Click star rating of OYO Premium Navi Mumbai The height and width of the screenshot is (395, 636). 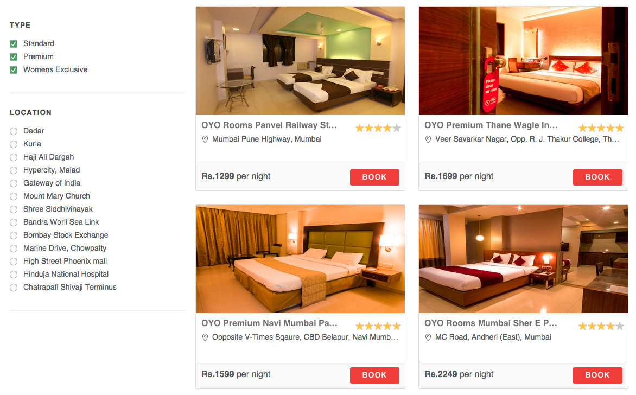(378, 326)
